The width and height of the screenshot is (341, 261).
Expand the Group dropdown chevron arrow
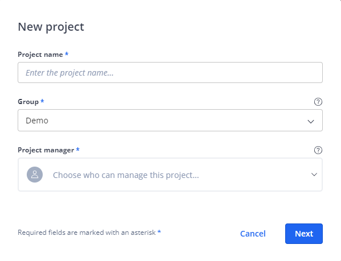click(311, 121)
